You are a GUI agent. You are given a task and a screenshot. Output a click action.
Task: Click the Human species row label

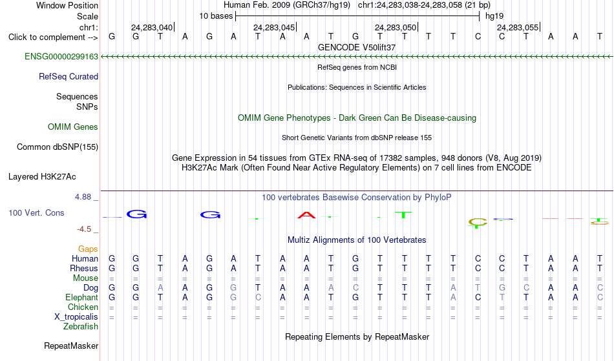pos(85,258)
